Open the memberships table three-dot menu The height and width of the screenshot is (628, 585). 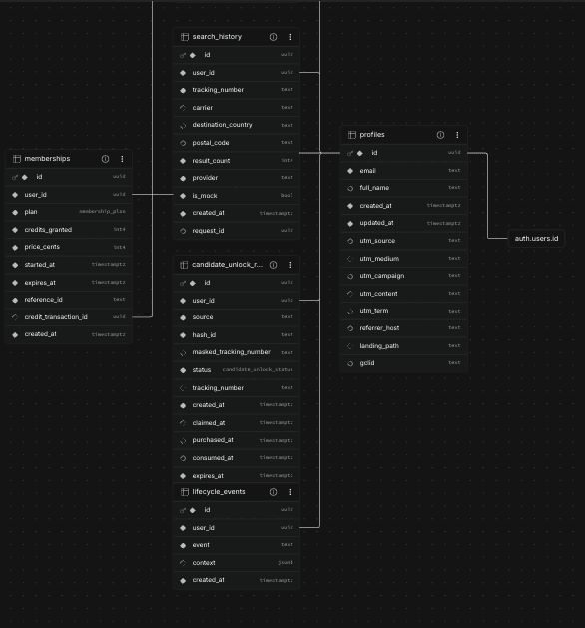(122, 159)
